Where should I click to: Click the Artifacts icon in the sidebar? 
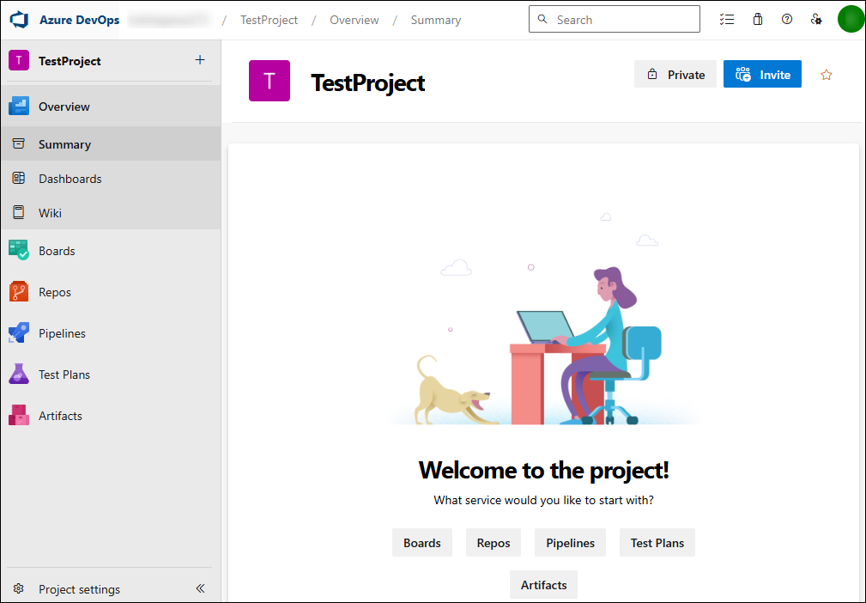tap(19, 416)
